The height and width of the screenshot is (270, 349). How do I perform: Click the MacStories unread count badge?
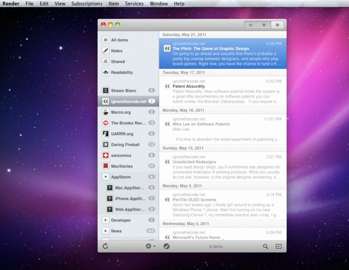(x=152, y=166)
